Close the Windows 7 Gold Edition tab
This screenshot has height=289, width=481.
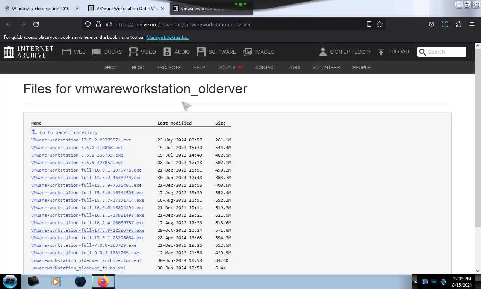tap(78, 8)
